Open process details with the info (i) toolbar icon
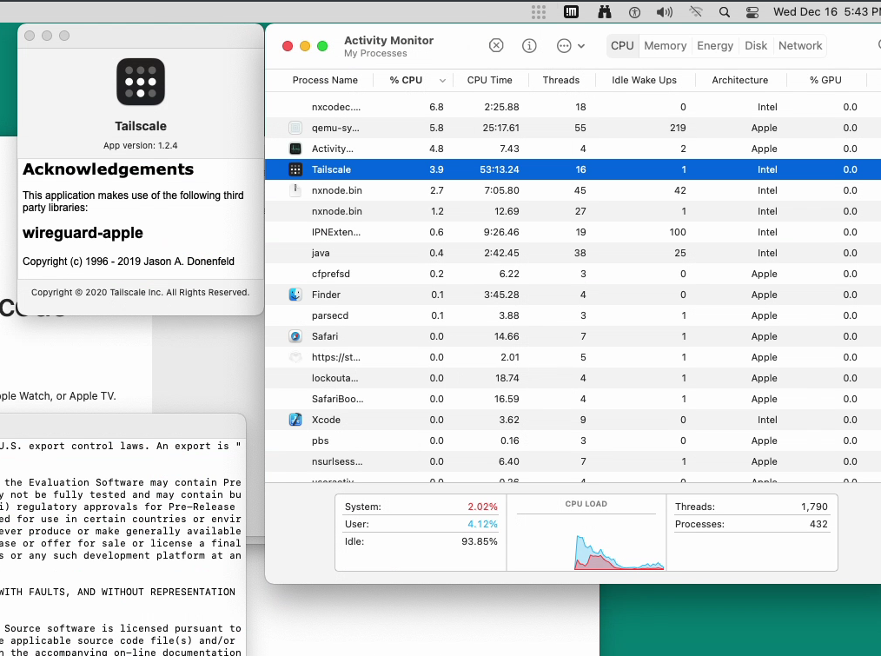881x656 pixels. coord(529,45)
